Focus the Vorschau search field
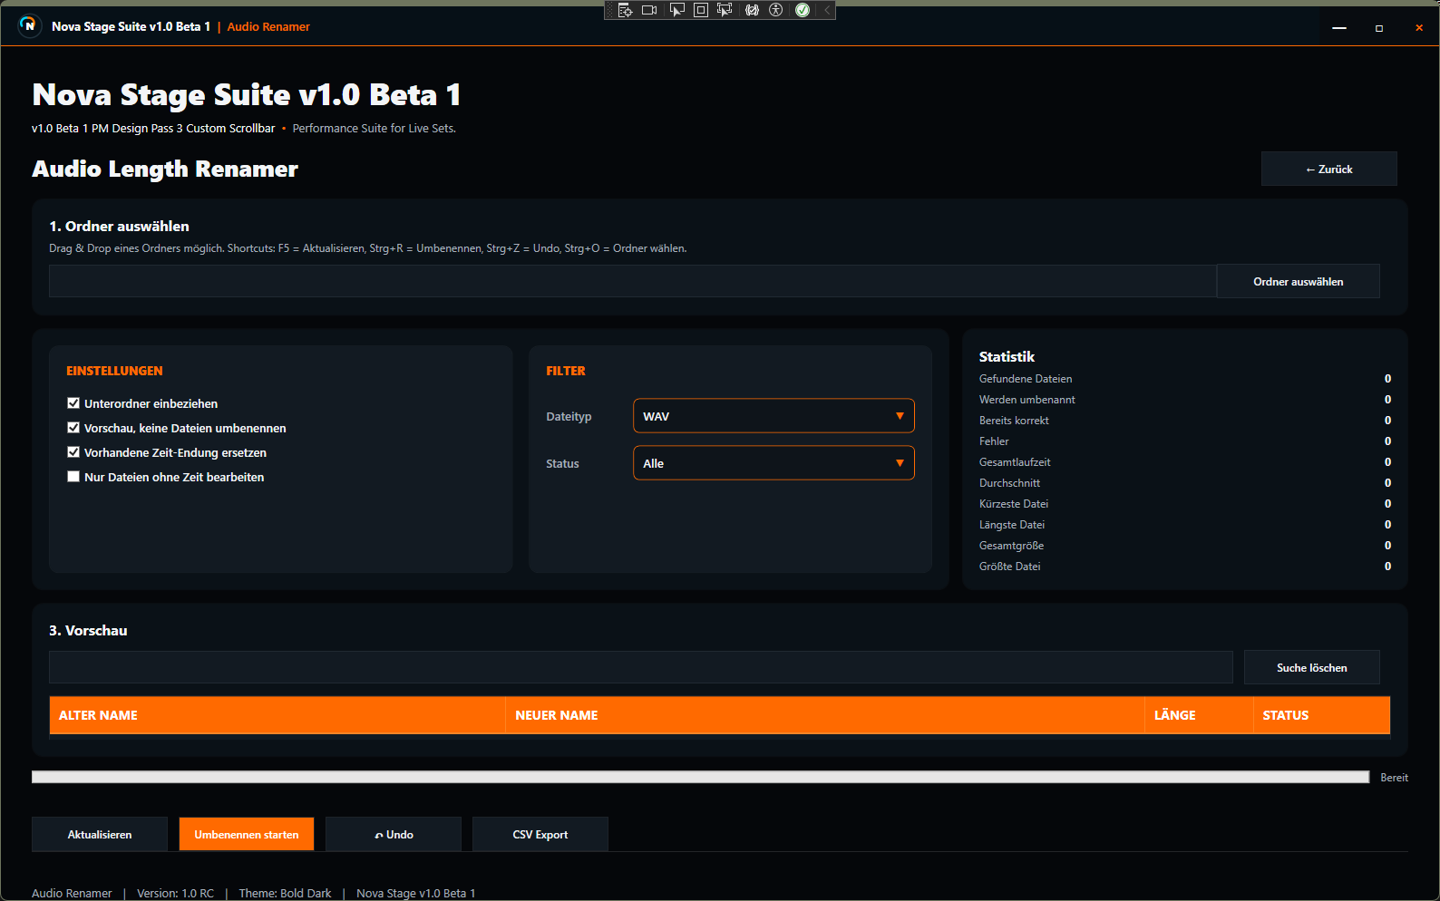 point(640,667)
